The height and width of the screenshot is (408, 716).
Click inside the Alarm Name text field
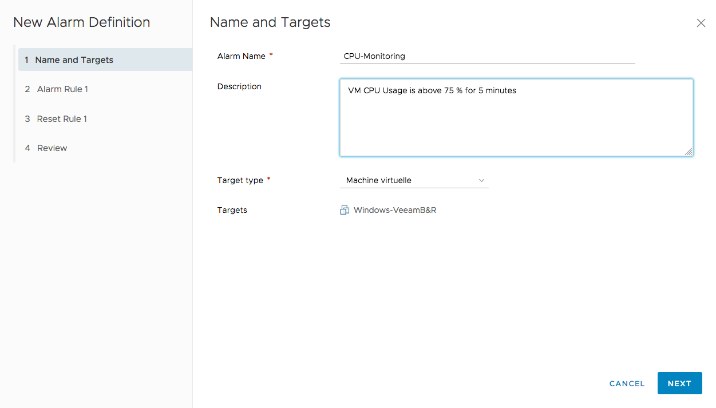click(486, 56)
